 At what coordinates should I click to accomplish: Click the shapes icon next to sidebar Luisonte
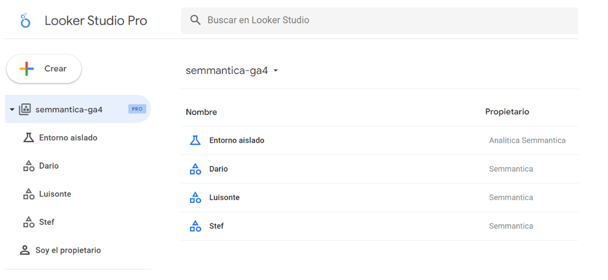tap(29, 194)
